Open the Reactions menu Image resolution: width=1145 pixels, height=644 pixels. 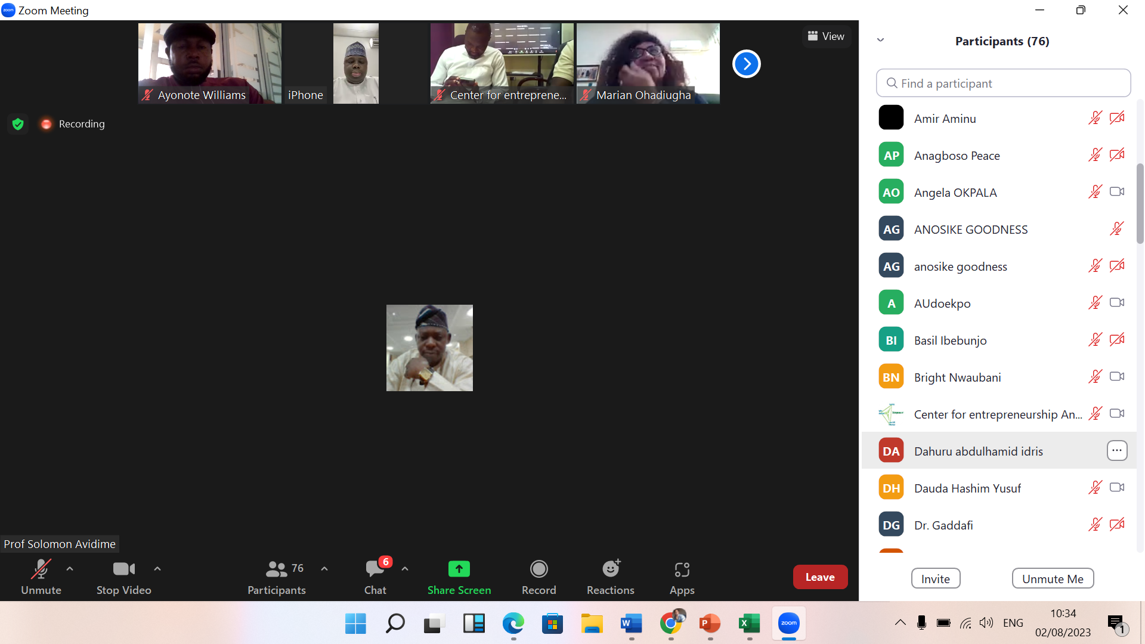pos(611,577)
